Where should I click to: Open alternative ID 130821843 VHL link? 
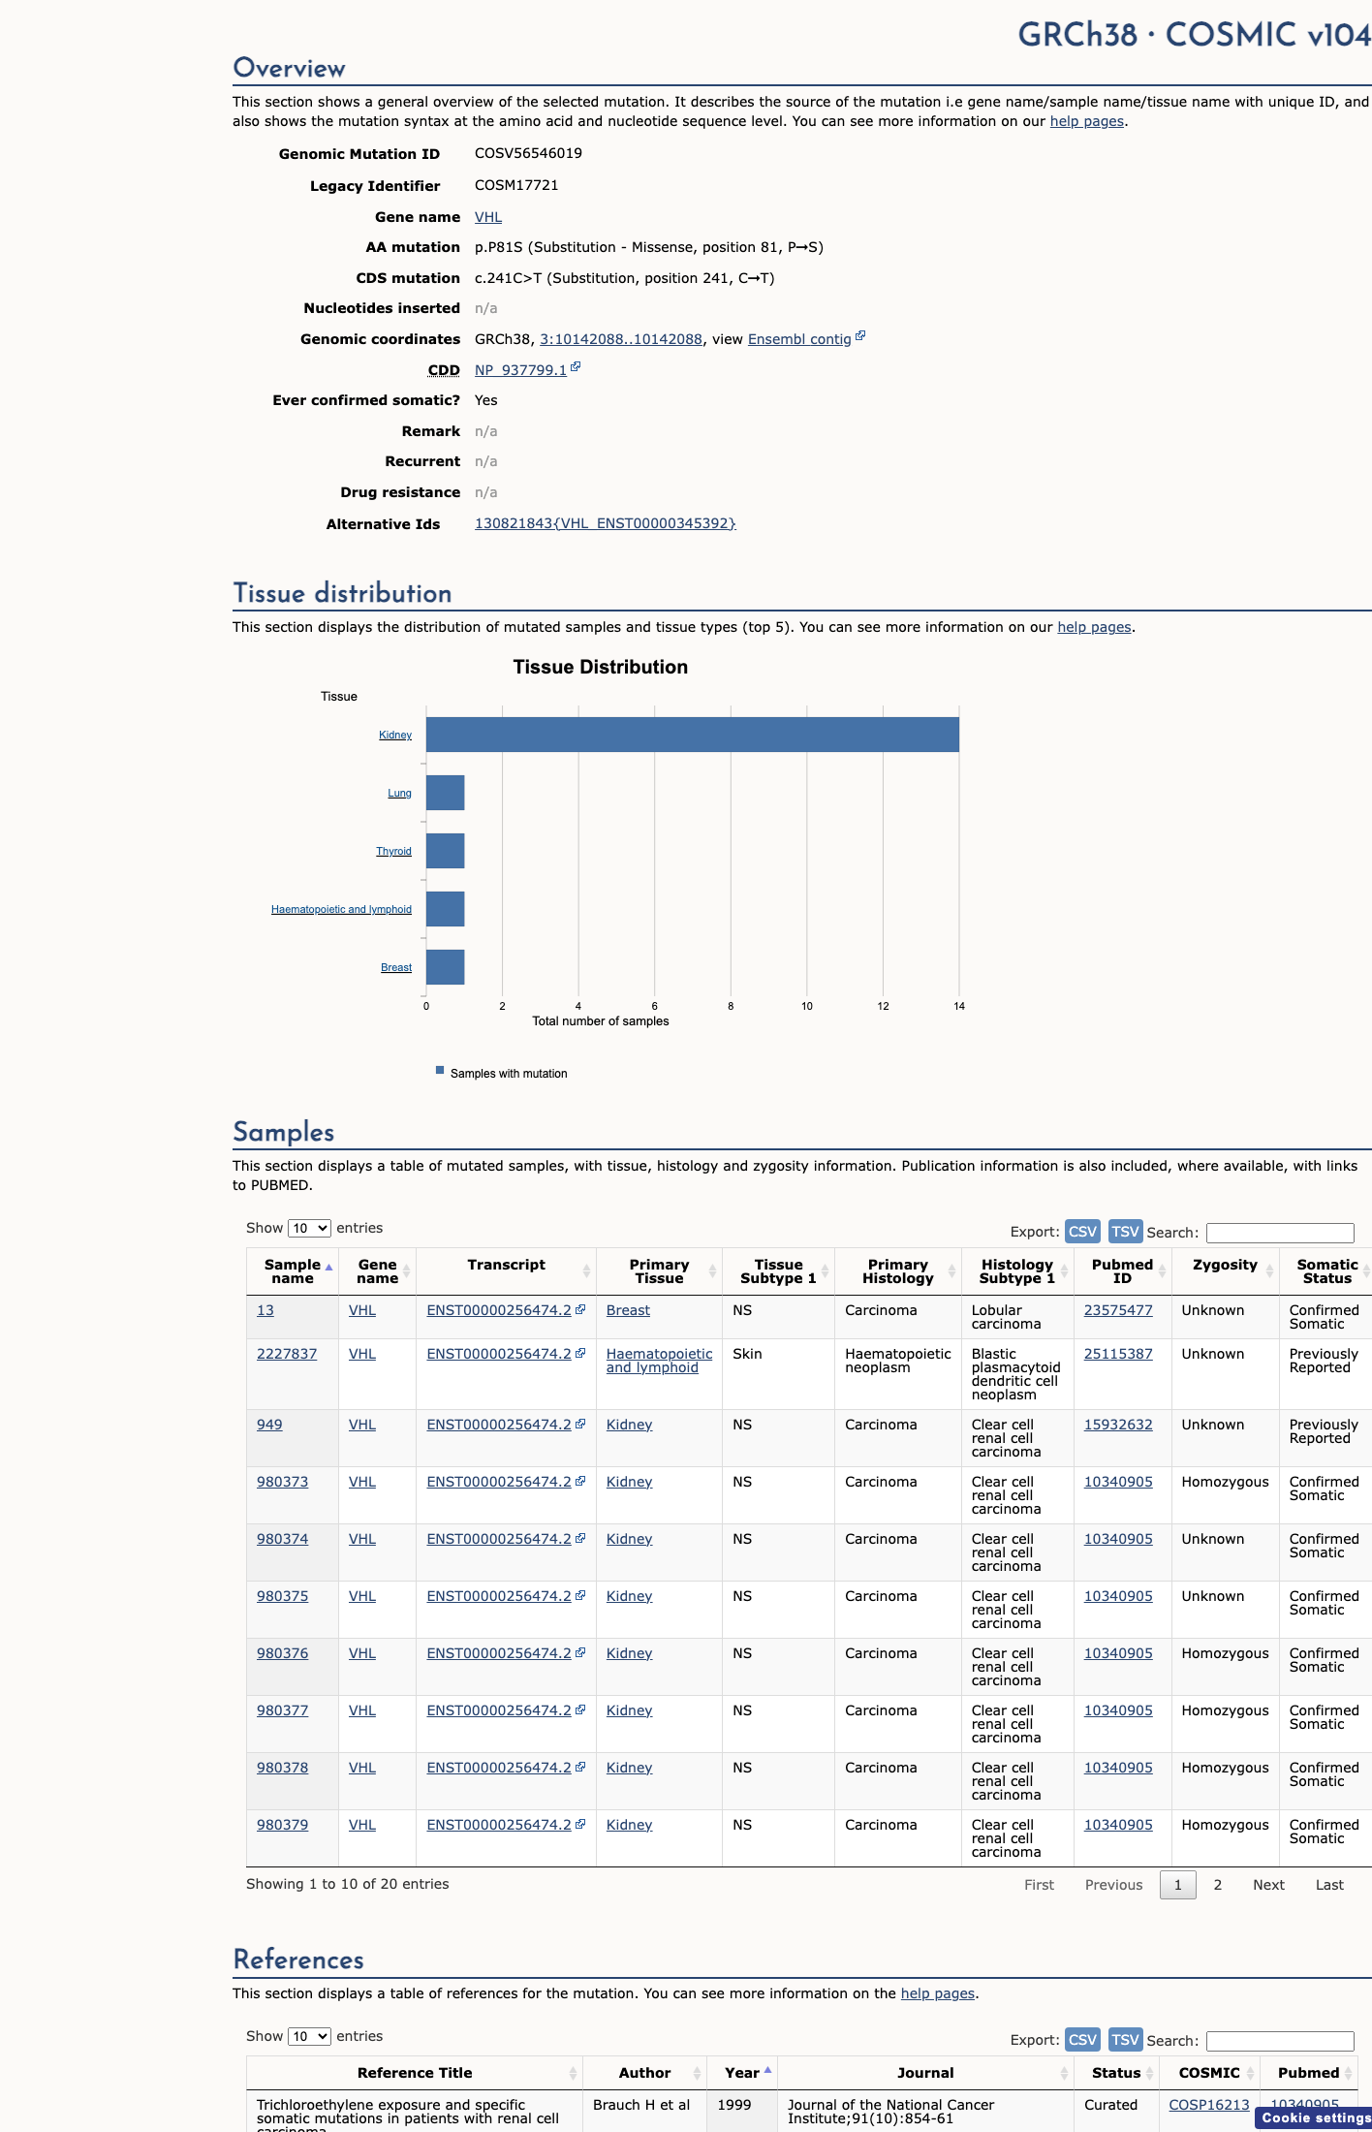pyautogui.click(x=606, y=524)
